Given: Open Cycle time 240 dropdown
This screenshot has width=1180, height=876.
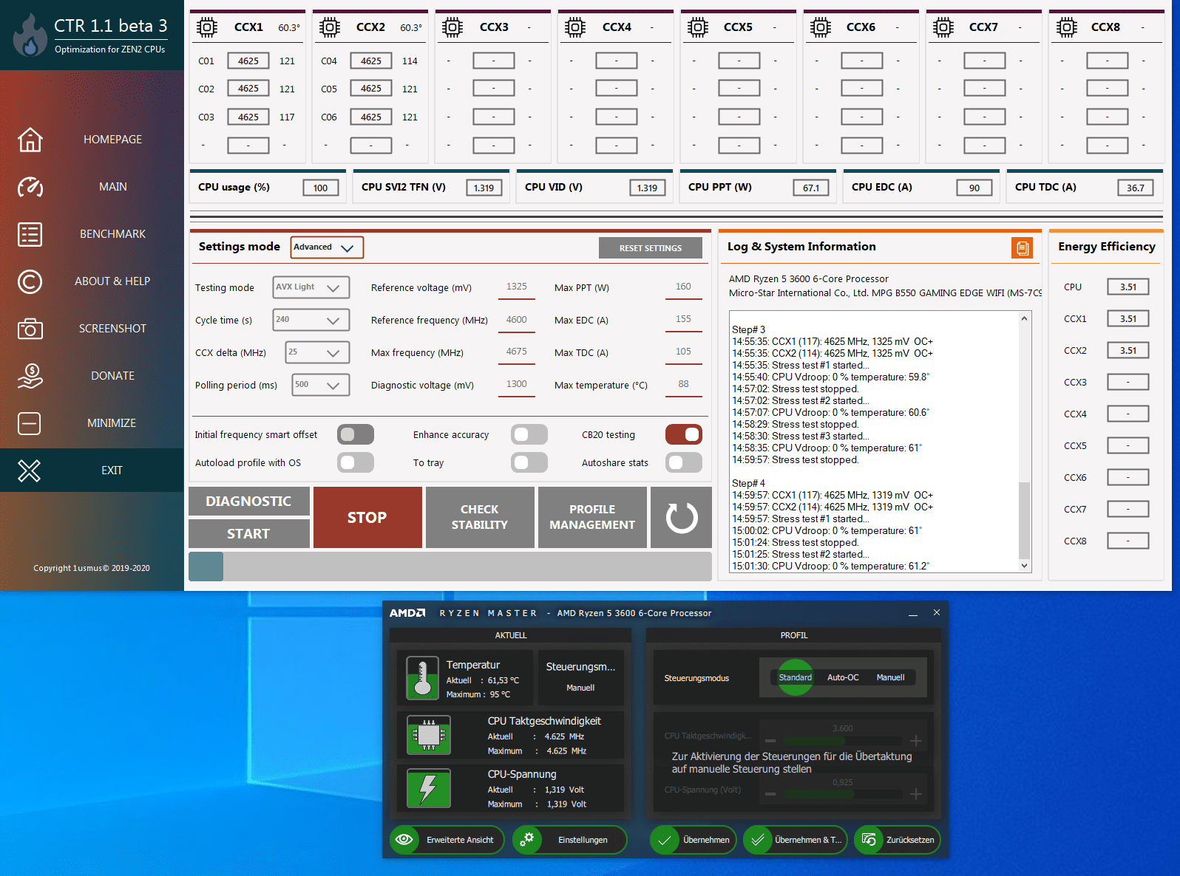Looking at the screenshot, I should pyautogui.click(x=311, y=320).
